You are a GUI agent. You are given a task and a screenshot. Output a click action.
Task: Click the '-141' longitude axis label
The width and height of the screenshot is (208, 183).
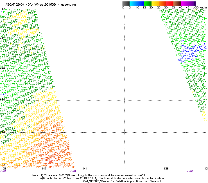pos(125,169)
